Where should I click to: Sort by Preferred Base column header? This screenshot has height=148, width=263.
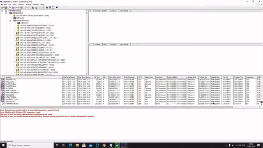point(176,77)
